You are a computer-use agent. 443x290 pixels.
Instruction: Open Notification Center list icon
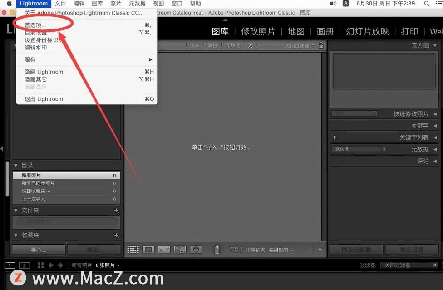tap(439, 4)
